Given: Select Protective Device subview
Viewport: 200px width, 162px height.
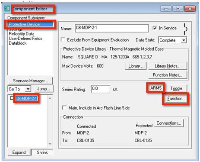Looking at the screenshot, I should click(x=30, y=24).
